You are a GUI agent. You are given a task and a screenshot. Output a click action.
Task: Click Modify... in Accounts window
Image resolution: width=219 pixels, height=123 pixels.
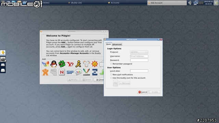point(73,80)
